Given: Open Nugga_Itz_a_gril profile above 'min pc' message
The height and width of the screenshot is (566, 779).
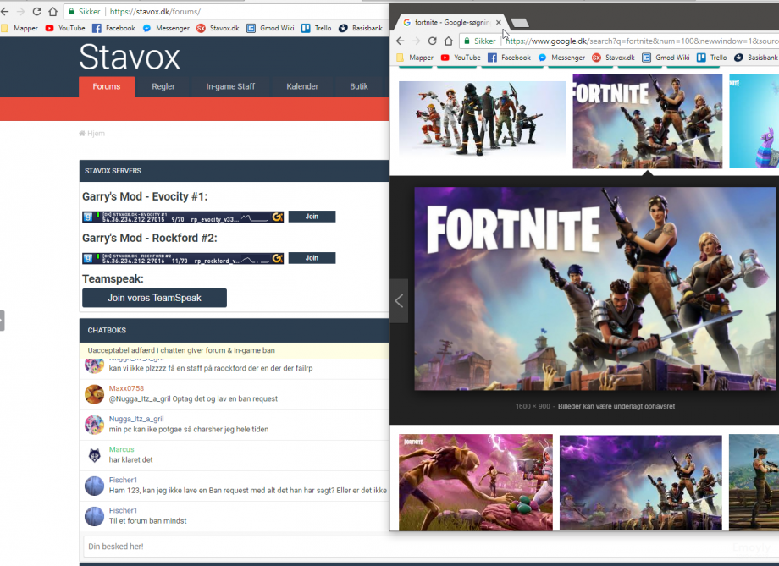Looking at the screenshot, I should click(136, 419).
